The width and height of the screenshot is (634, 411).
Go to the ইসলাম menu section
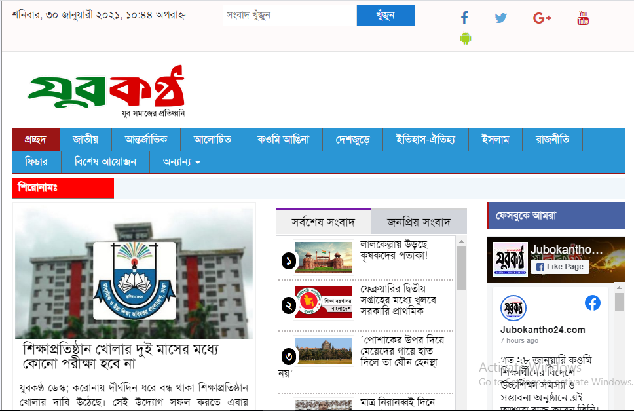point(495,140)
